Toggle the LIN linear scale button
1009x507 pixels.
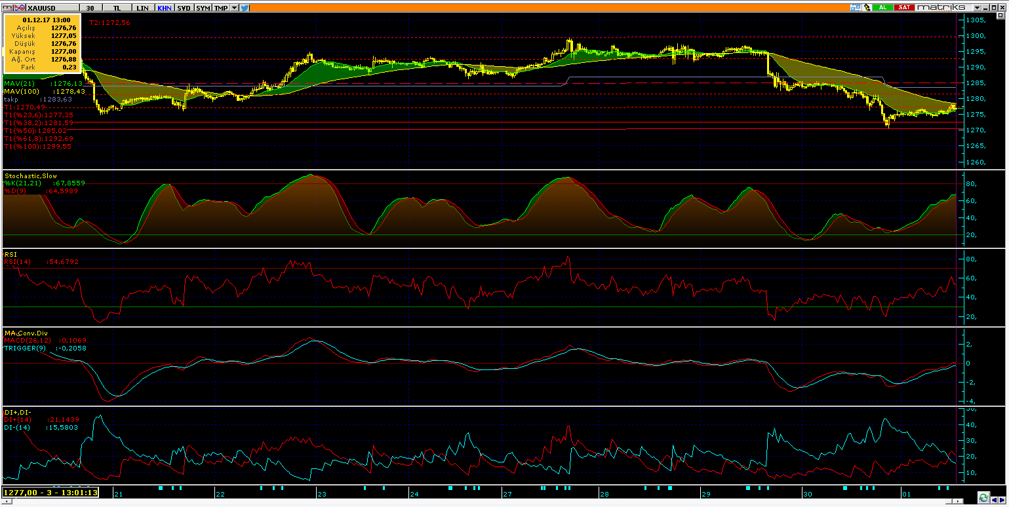pos(142,7)
